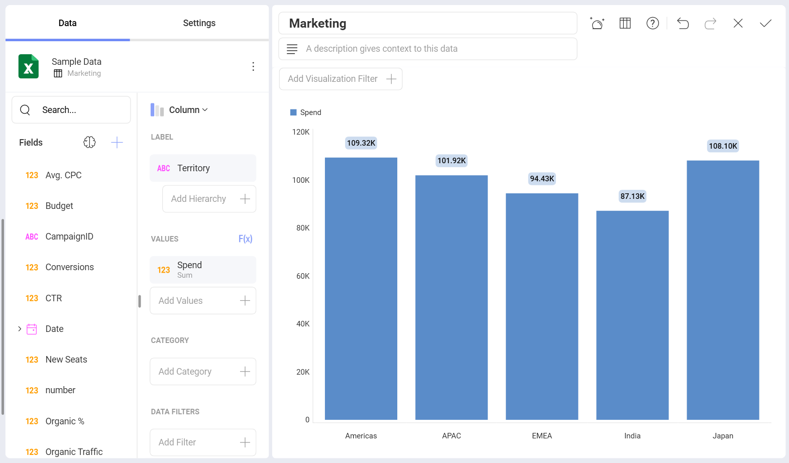Switch to data table view icon
The height and width of the screenshot is (463, 789).
click(625, 23)
